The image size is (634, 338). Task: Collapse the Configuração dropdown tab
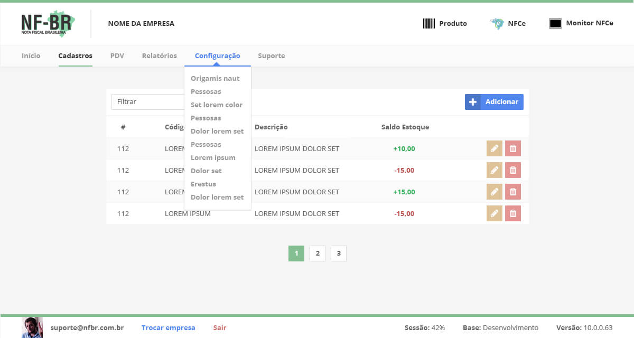tap(218, 55)
